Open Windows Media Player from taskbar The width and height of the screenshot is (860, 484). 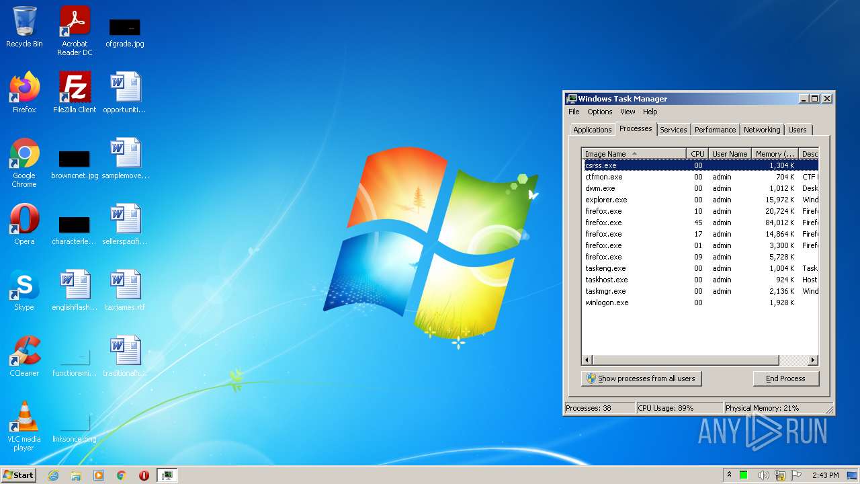[99, 475]
